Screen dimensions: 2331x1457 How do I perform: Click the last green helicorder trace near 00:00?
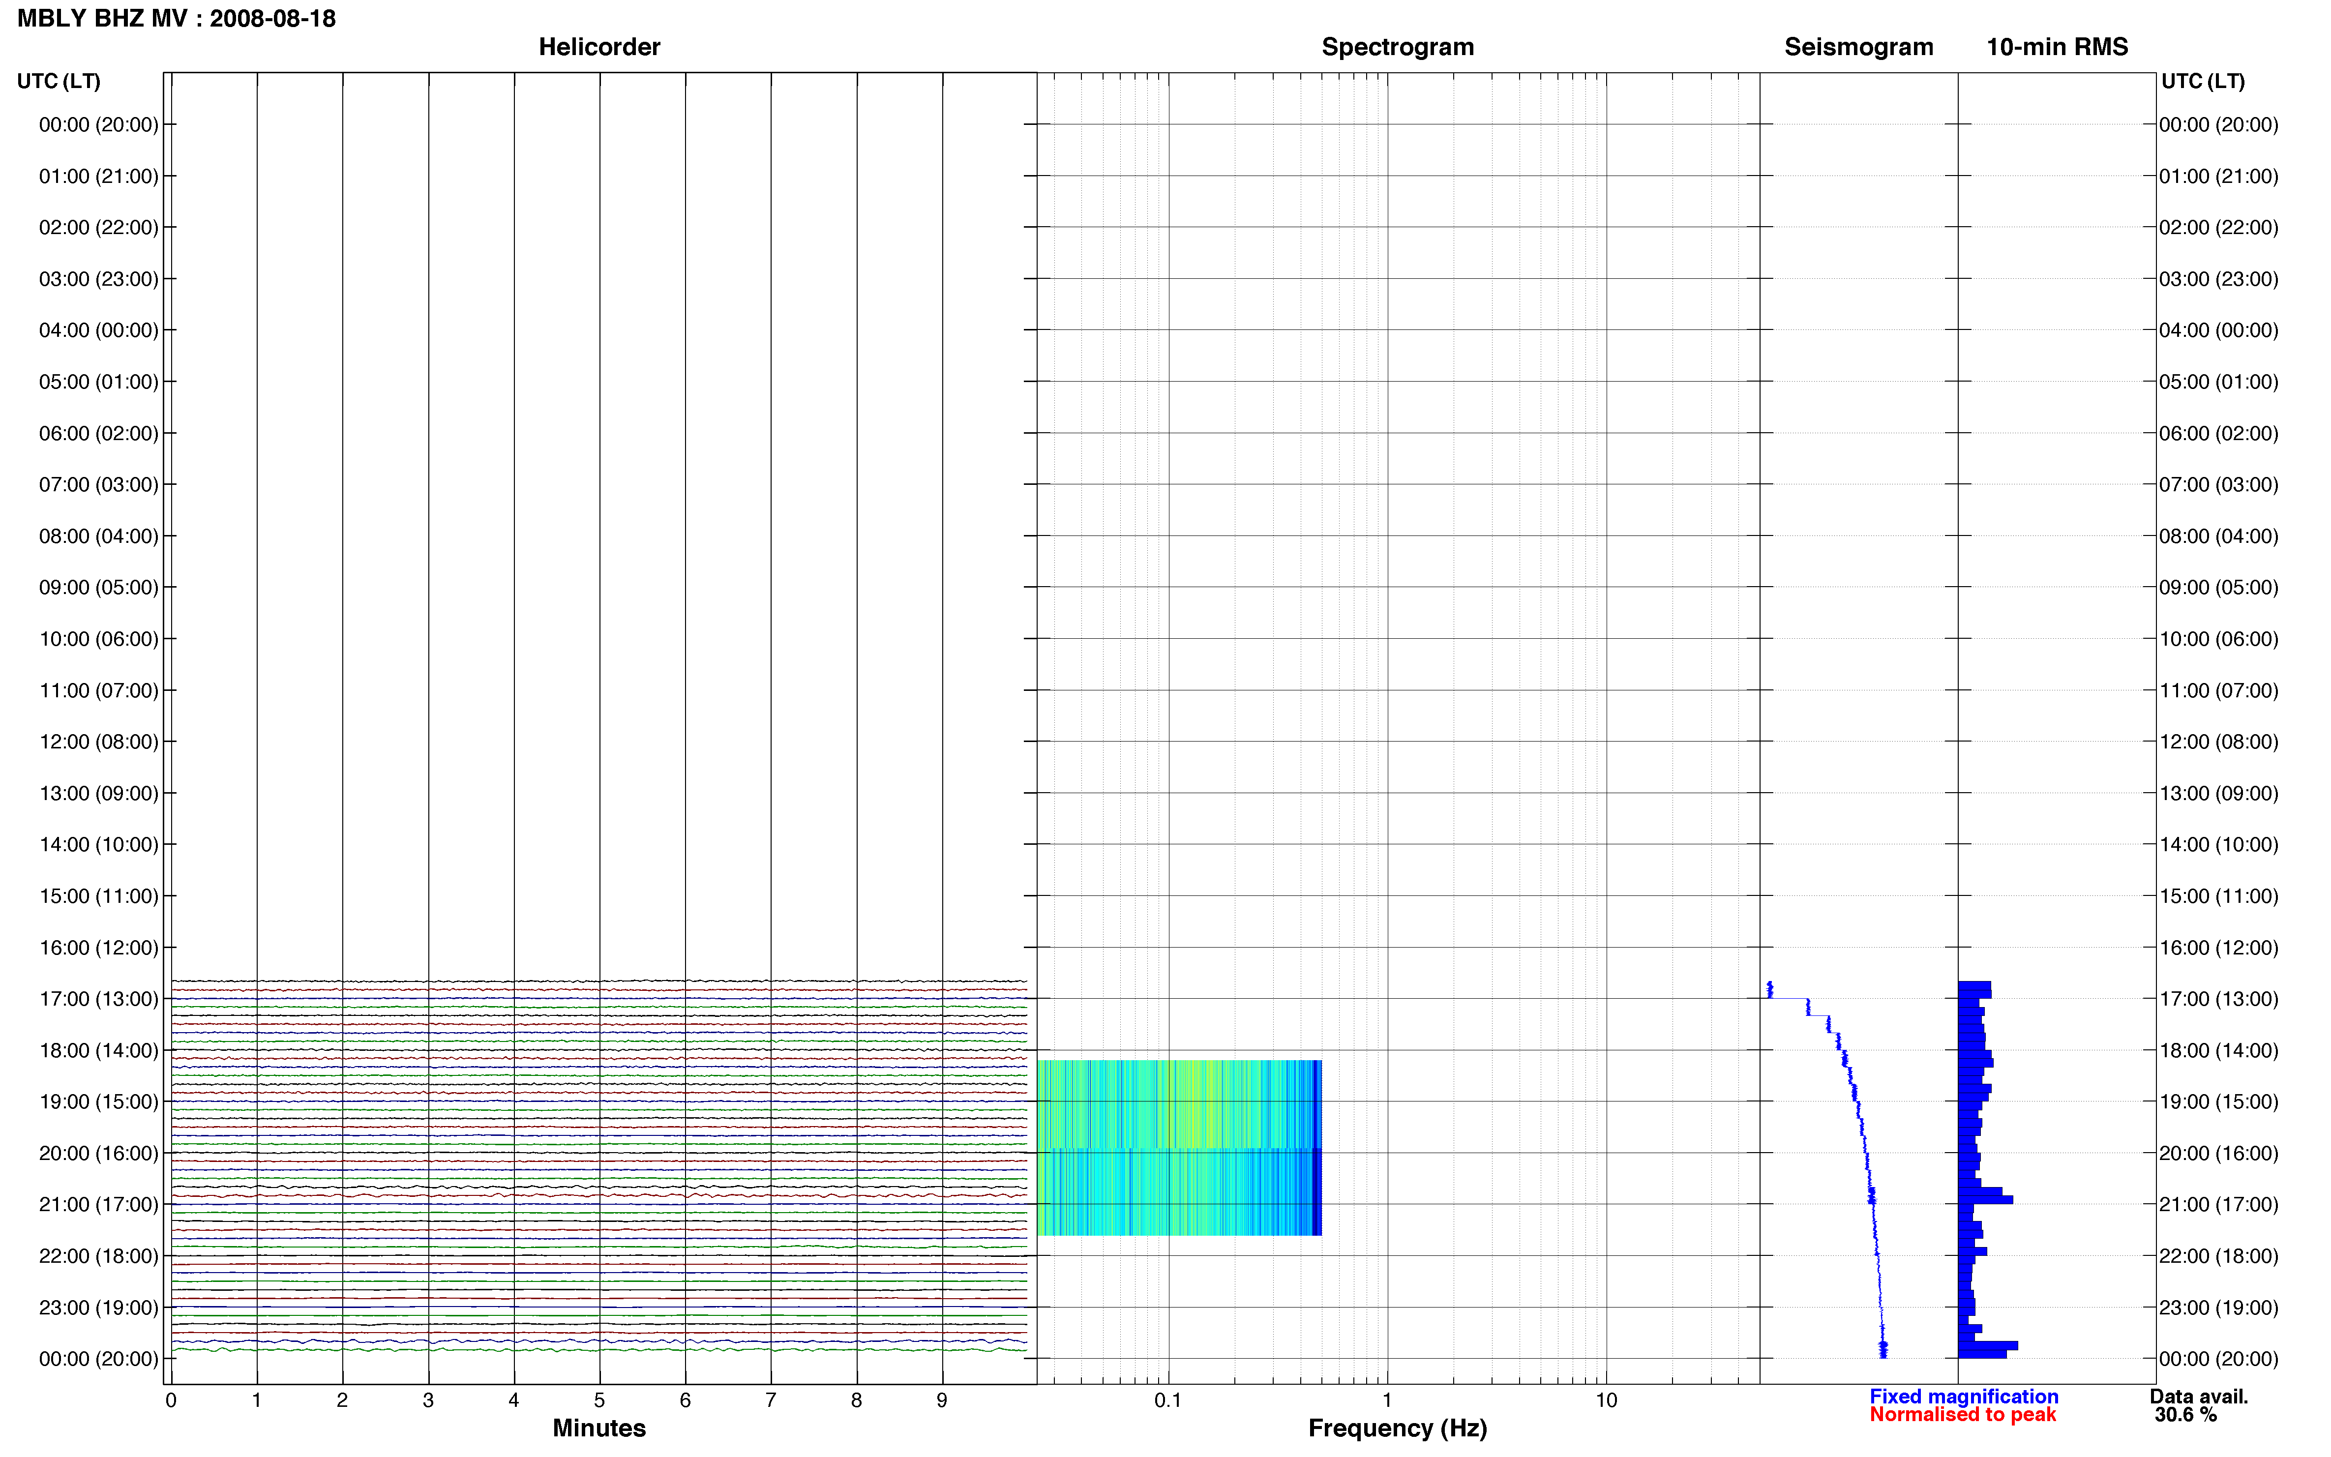(x=598, y=1350)
